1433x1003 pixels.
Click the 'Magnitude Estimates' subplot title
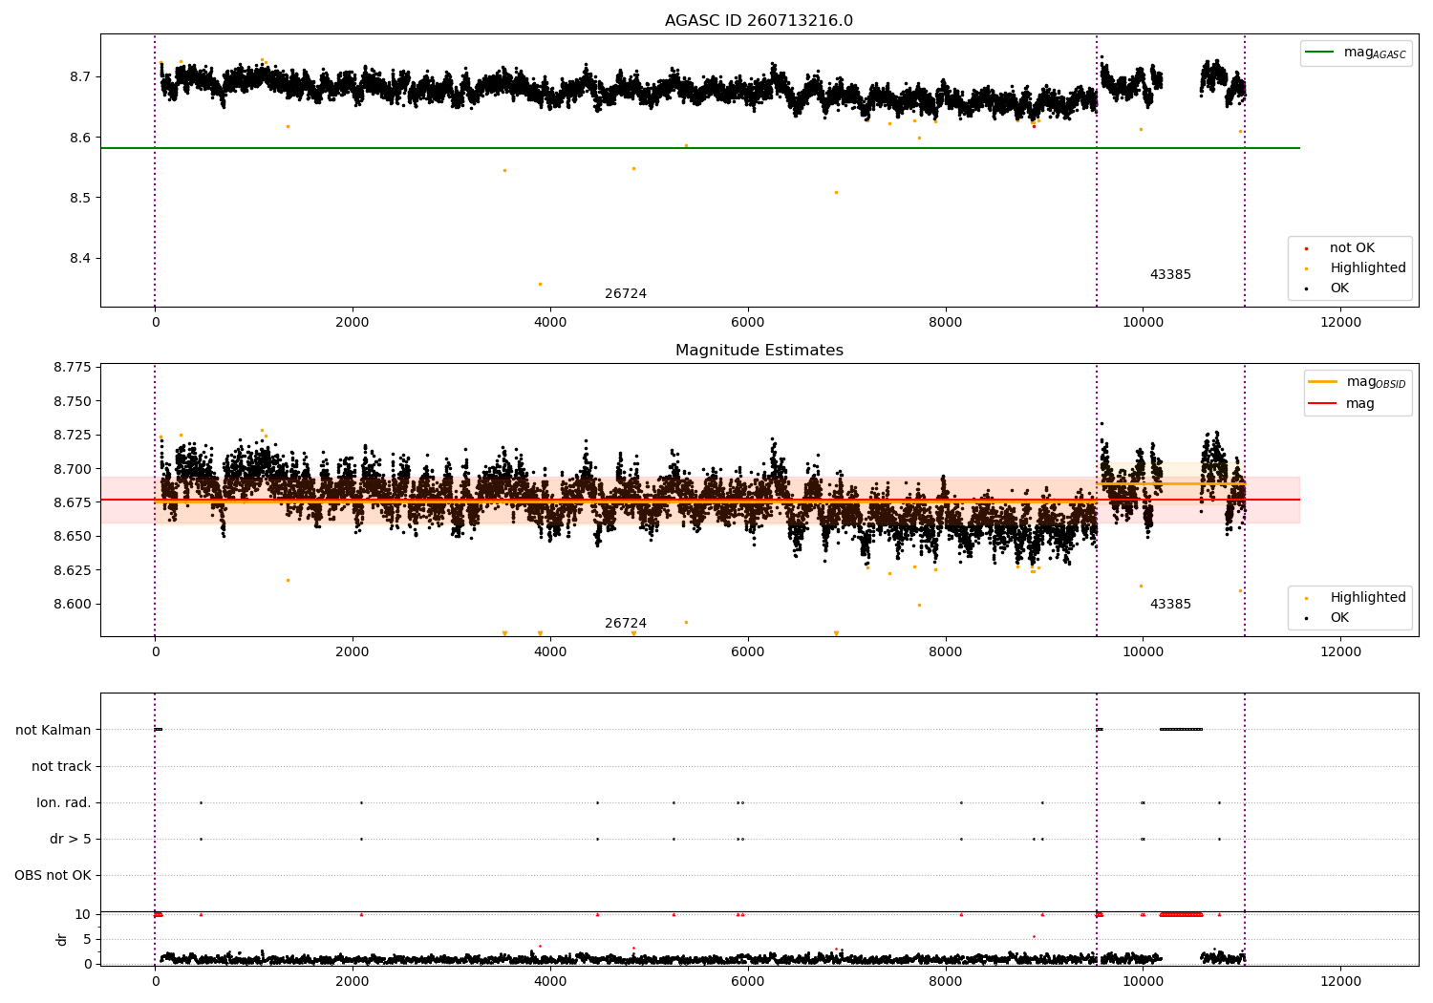tap(759, 351)
